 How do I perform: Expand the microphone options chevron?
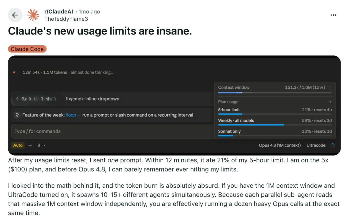tap(44, 145)
